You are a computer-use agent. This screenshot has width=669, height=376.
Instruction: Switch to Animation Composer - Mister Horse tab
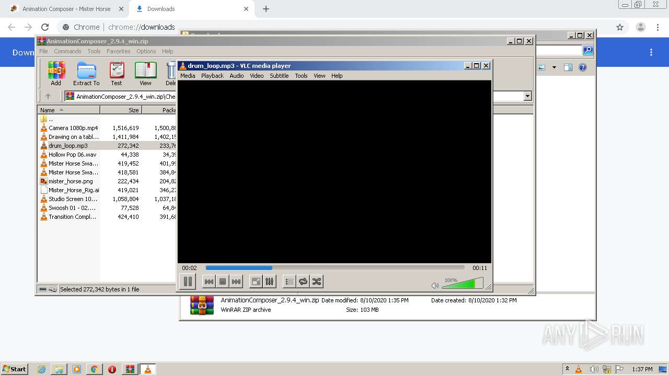(67, 9)
